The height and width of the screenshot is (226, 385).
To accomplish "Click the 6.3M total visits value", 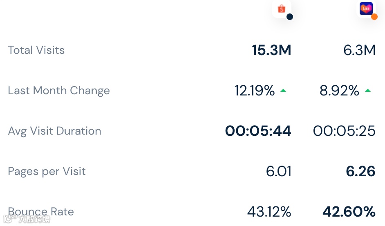I will pos(359,50).
